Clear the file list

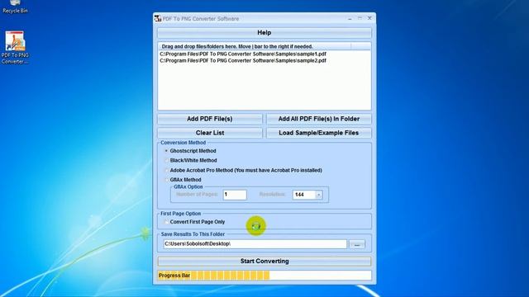tap(209, 133)
